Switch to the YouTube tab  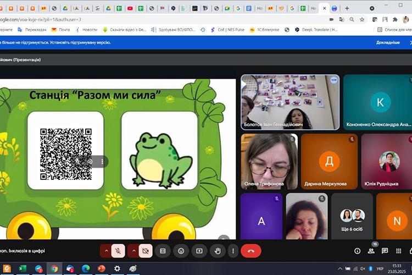(130, 8)
